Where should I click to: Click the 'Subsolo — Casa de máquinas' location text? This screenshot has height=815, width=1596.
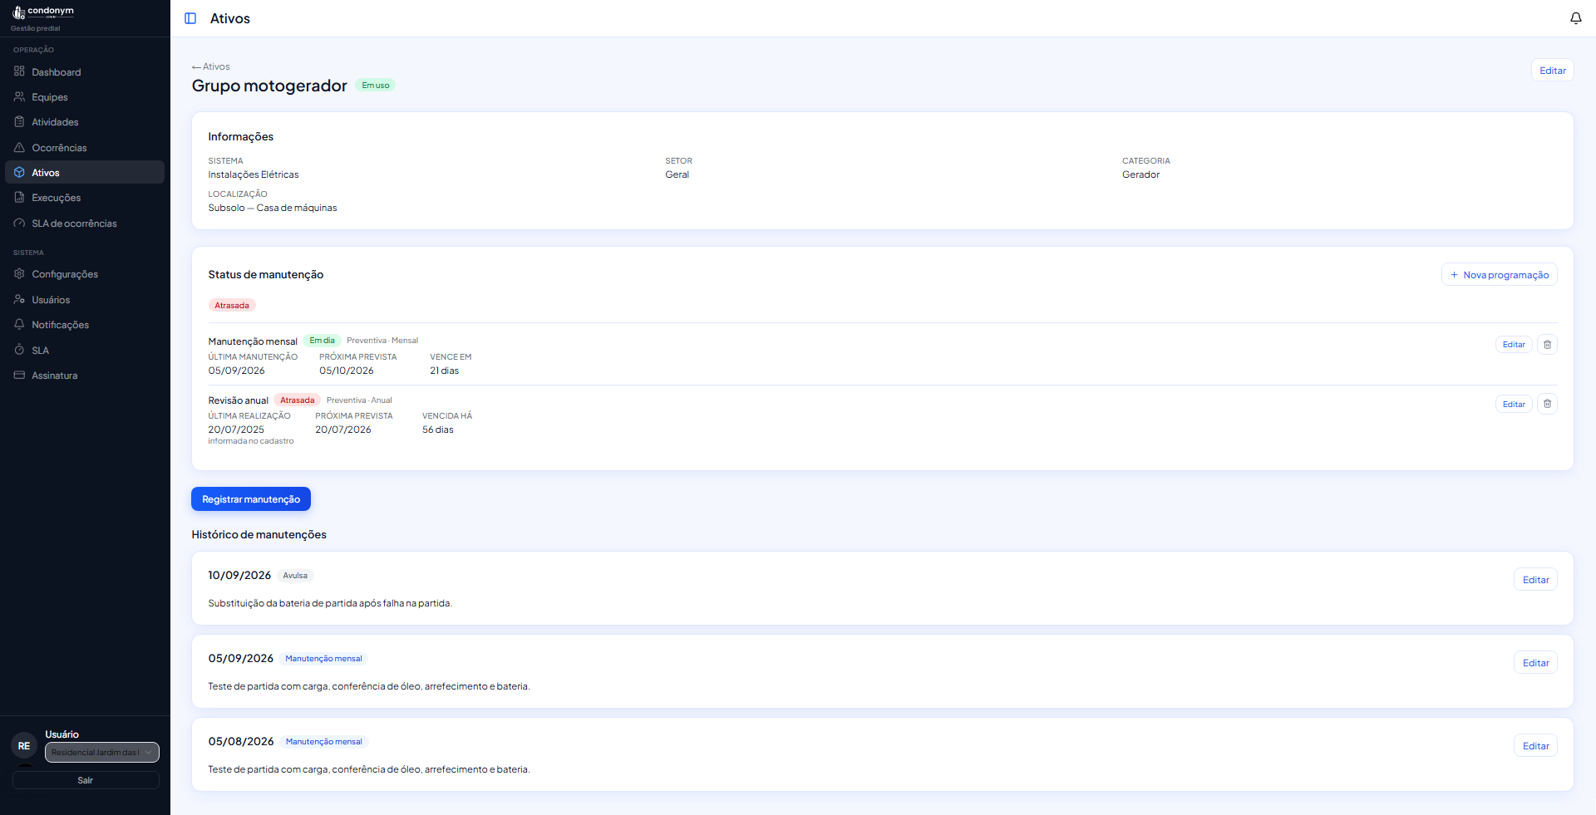pyautogui.click(x=273, y=208)
